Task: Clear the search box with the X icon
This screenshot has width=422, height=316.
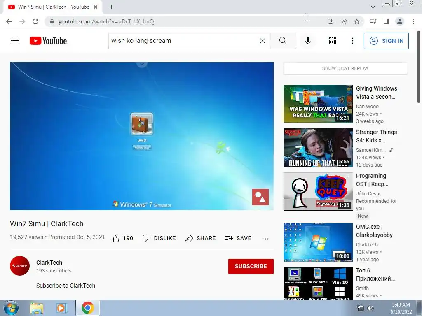Action: click(263, 41)
